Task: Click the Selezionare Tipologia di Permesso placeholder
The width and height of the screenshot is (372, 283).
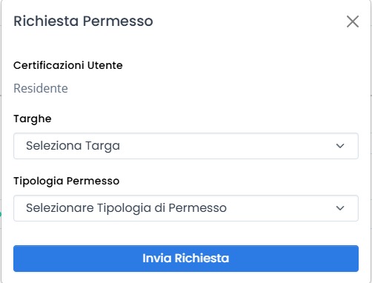Action: click(x=126, y=208)
